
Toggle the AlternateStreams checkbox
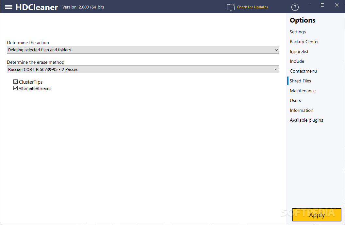(x=15, y=88)
